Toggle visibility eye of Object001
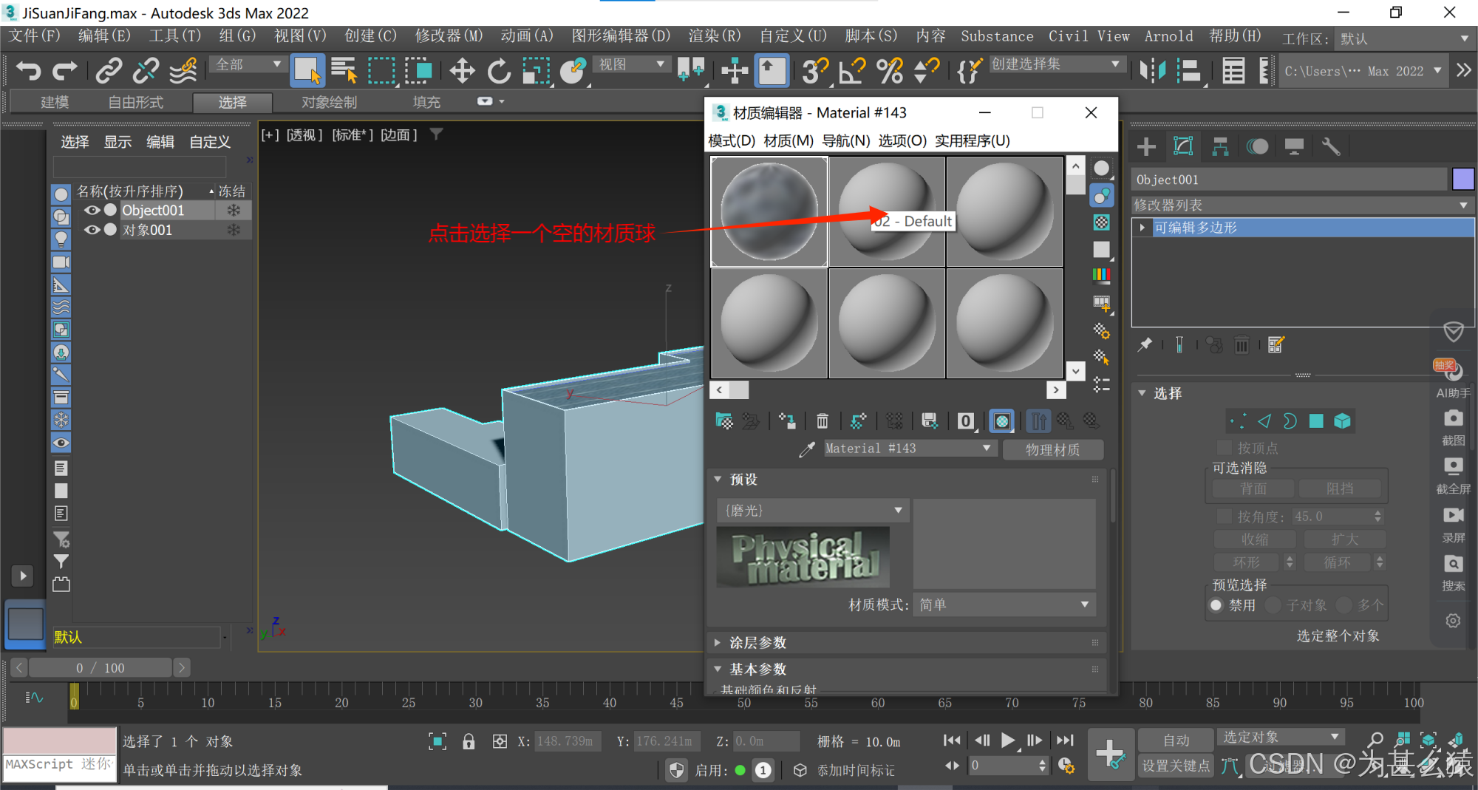Screen dimensions: 1478x790 point(92,211)
